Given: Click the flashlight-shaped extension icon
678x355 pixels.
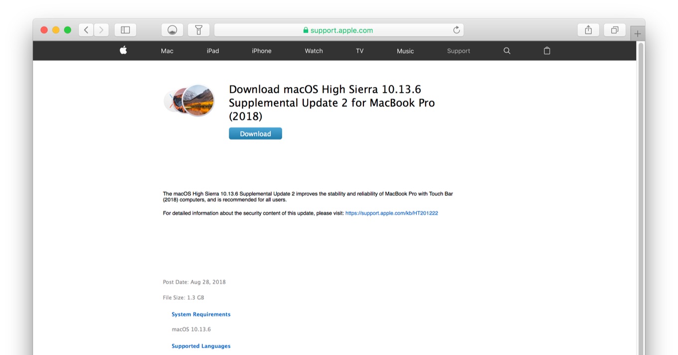Looking at the screenshot, I should [x=198, y=30].
